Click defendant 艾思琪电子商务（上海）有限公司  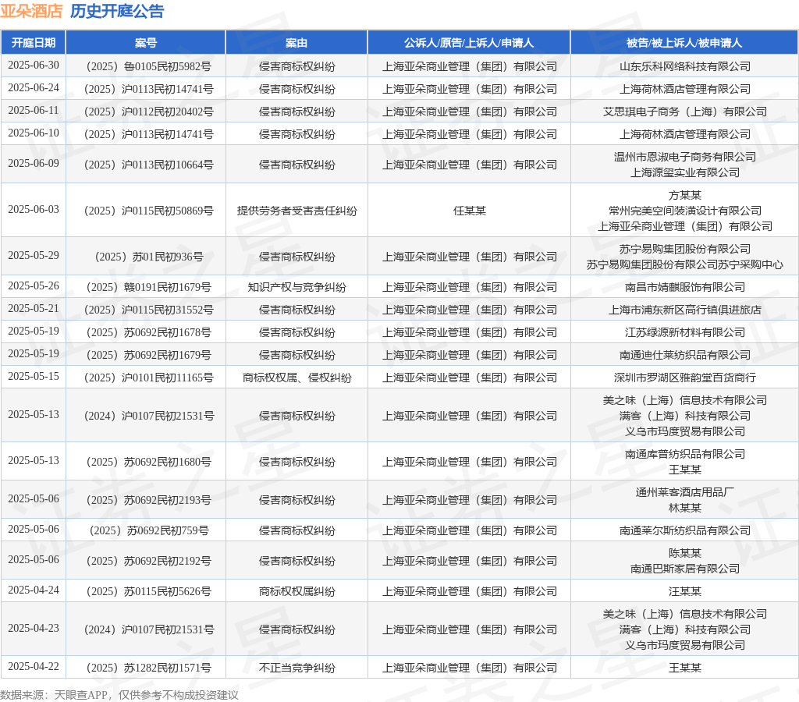[685, 112]
